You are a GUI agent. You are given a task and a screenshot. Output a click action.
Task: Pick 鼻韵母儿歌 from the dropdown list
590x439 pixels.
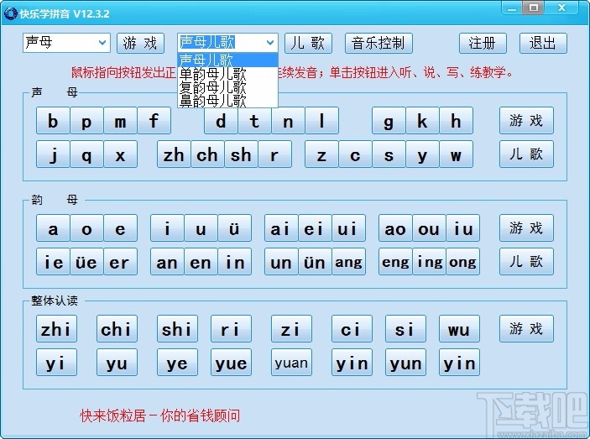click(x=227, y=101)
